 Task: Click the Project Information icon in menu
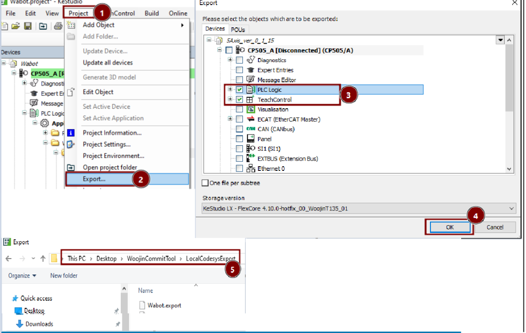click(71, 133)
